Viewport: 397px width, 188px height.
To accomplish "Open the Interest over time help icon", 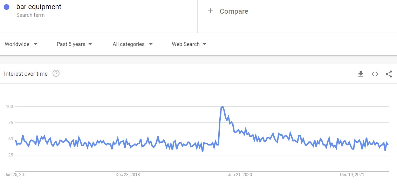I will [x=56, y=74].
